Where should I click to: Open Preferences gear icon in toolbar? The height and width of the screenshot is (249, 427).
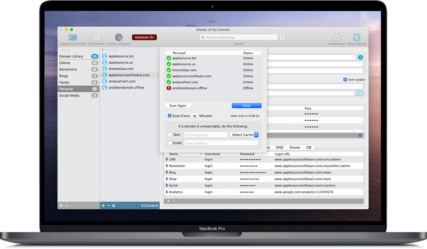[x=336, y=37]
